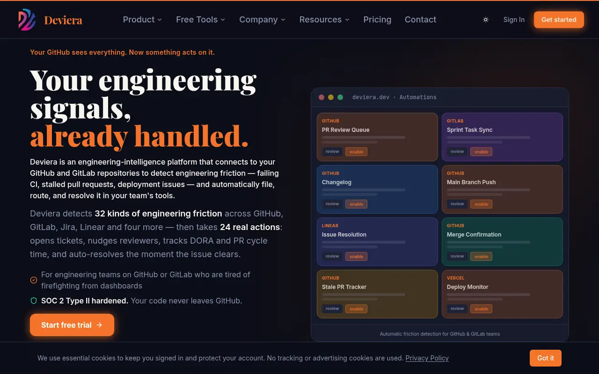The image size is (599, 374).
Task: Click the Deviera logo icon
Action: 27,20
